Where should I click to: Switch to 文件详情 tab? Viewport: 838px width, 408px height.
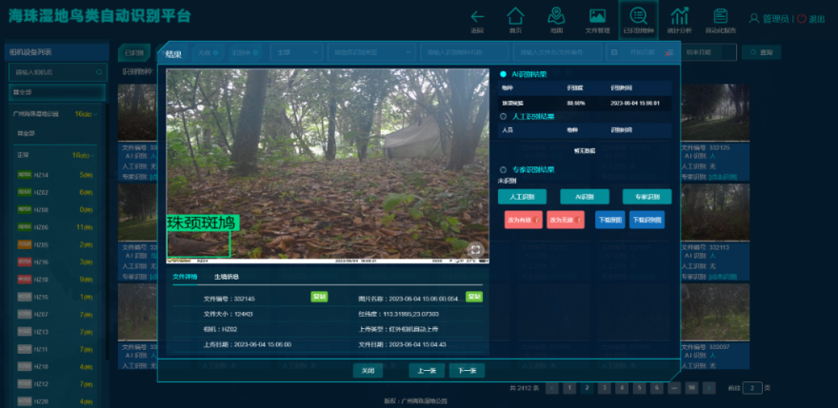185,277
